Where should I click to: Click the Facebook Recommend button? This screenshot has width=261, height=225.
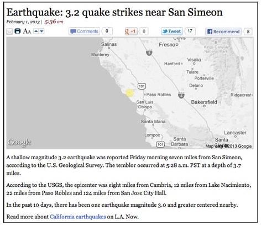click(223, 32)
